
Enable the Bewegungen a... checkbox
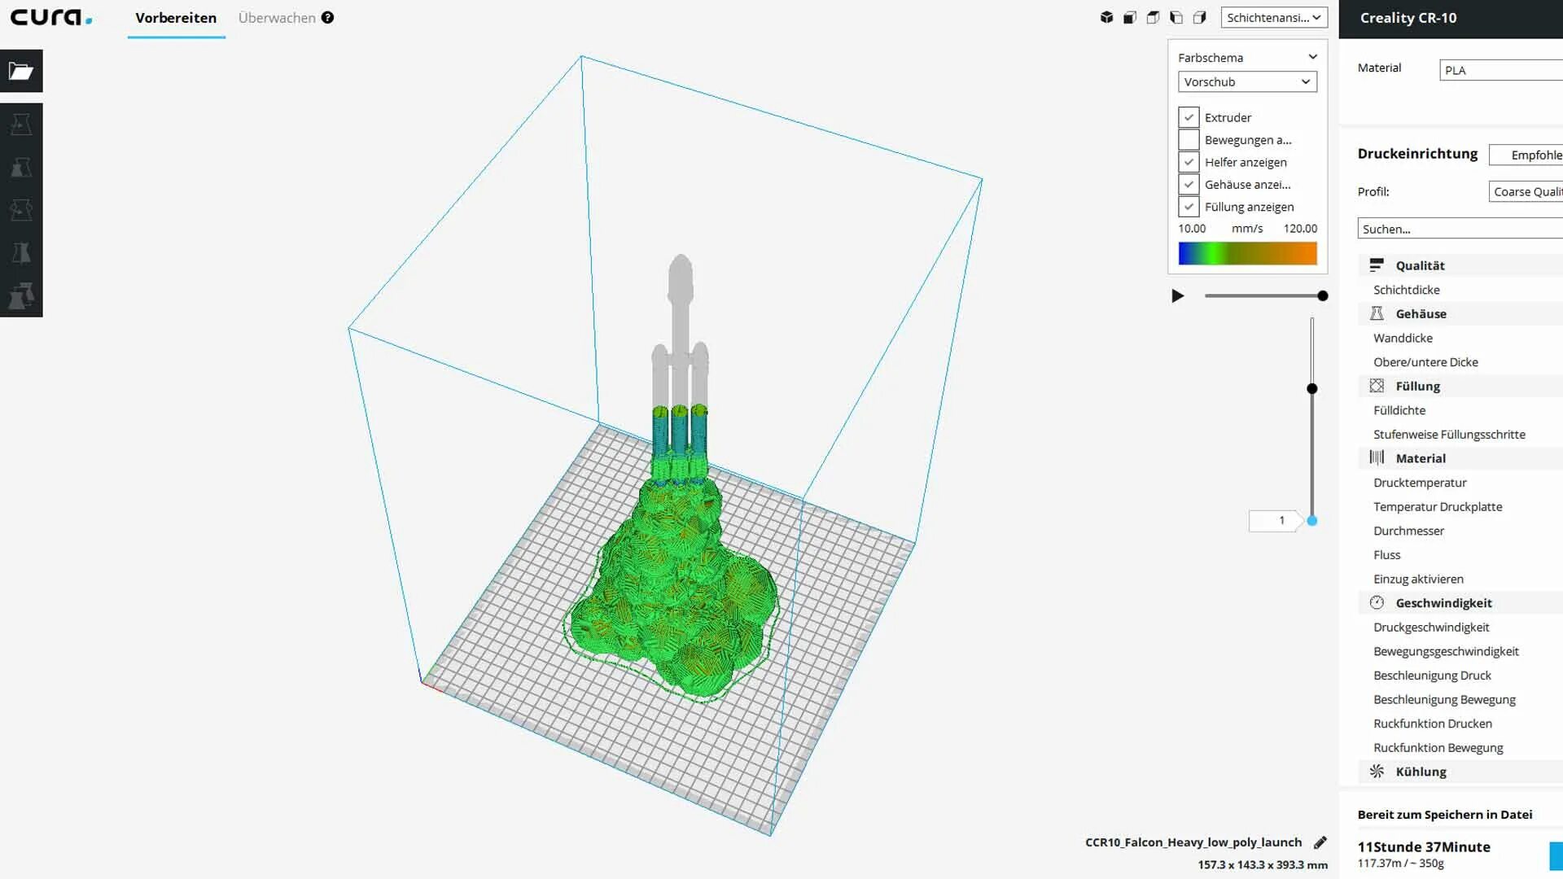1189,140
